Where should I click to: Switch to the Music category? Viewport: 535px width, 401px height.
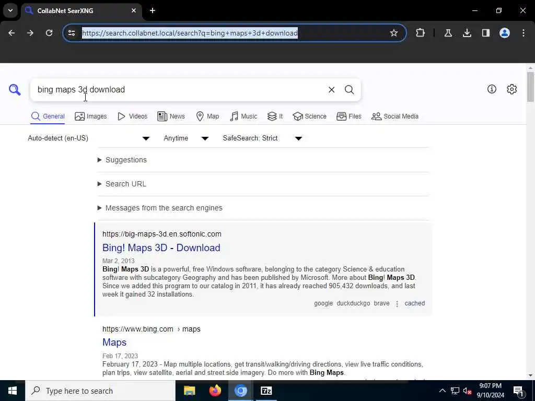click(x=243, y=116)
